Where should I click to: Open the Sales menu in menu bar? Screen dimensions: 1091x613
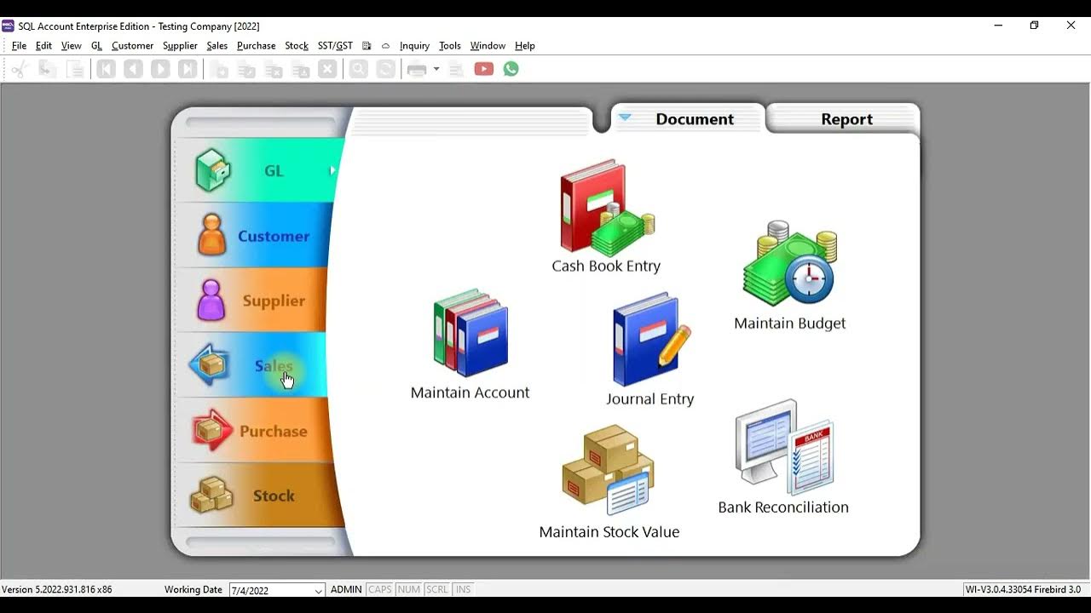[217, 46]
